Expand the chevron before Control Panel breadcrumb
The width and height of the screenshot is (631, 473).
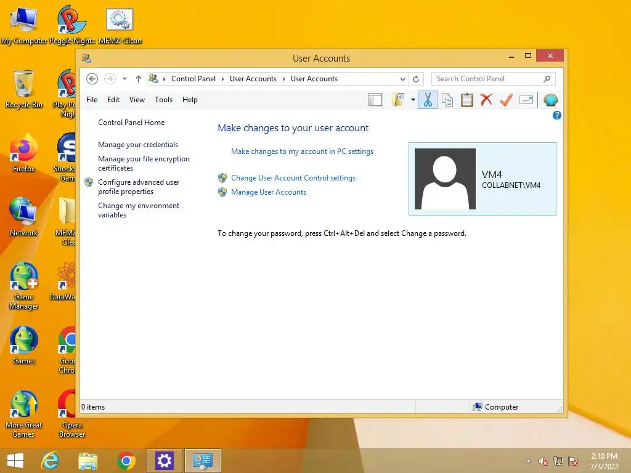[x=164, y=79]
